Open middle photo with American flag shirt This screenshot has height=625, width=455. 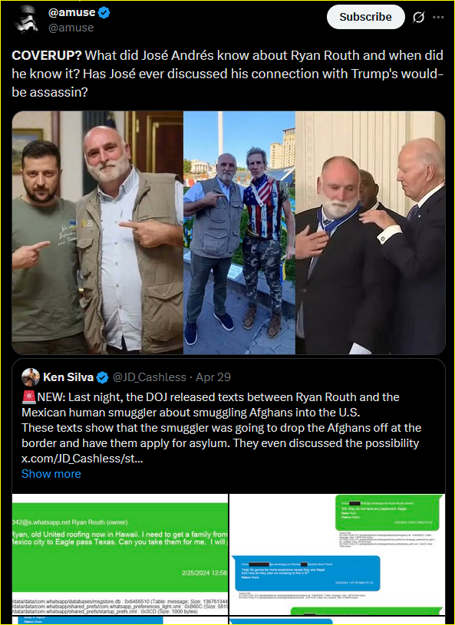(239, 232)
